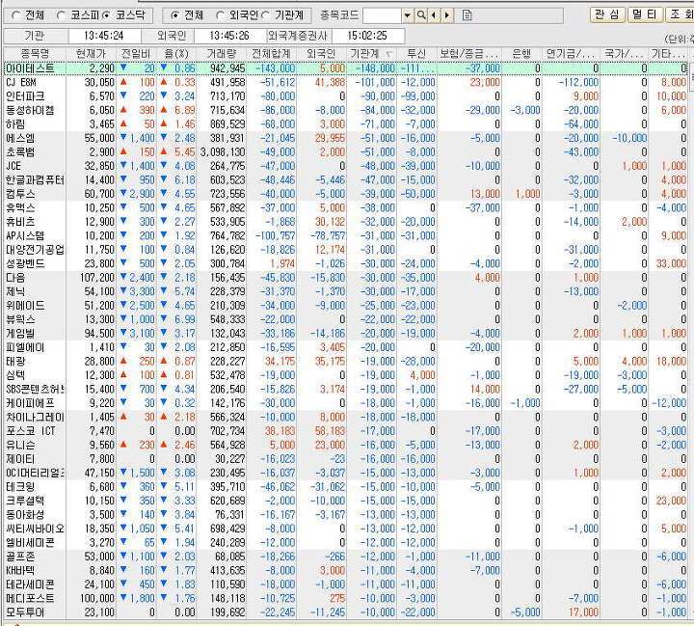The height and width of the screenshot is (626, 694).
Task: Click the 15:02:25 time value
Action: pos(367,36)
